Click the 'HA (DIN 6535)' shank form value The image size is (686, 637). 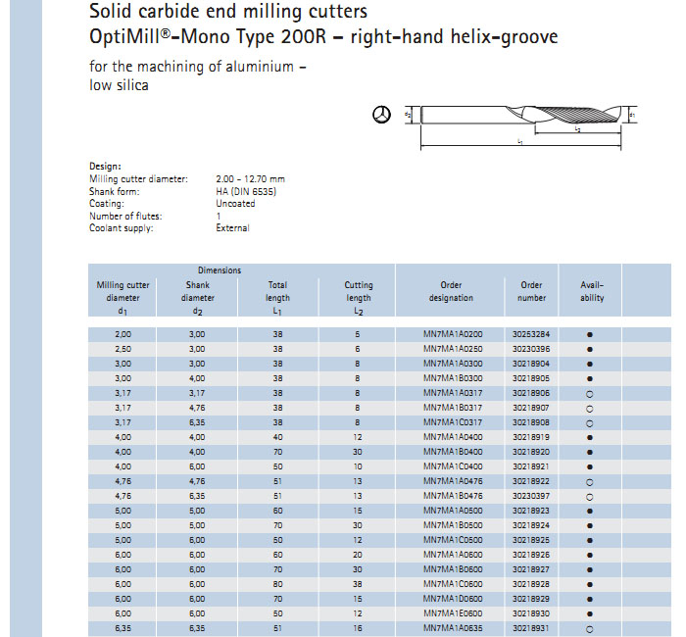246,191
